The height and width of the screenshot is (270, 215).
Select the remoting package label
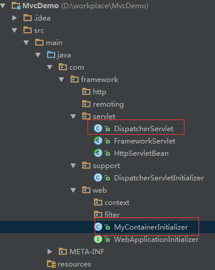pyautogui.click(x=108, y=104)
